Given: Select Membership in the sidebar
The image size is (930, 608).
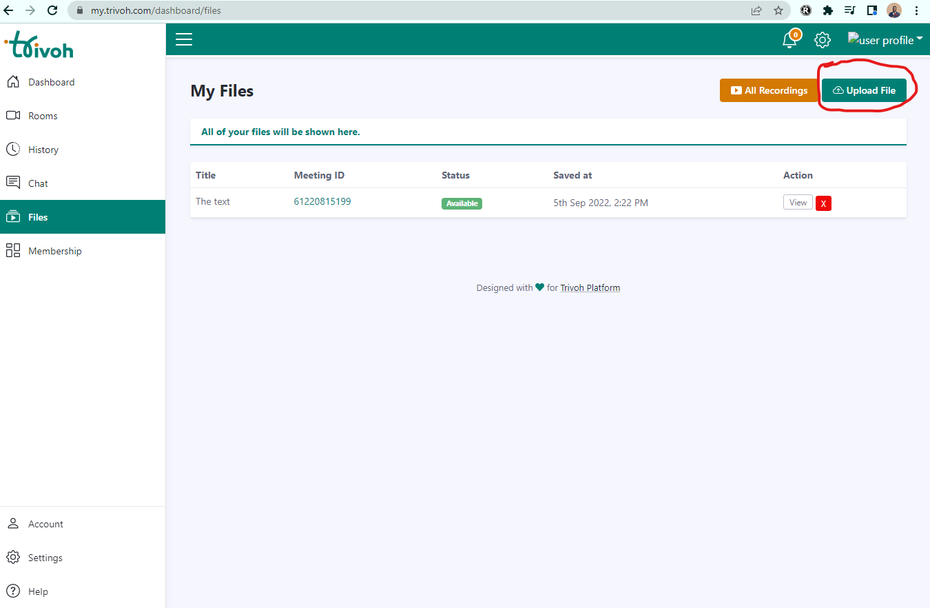Looking at the screenshot, I should pyautogui.click(x=54, y=251).
